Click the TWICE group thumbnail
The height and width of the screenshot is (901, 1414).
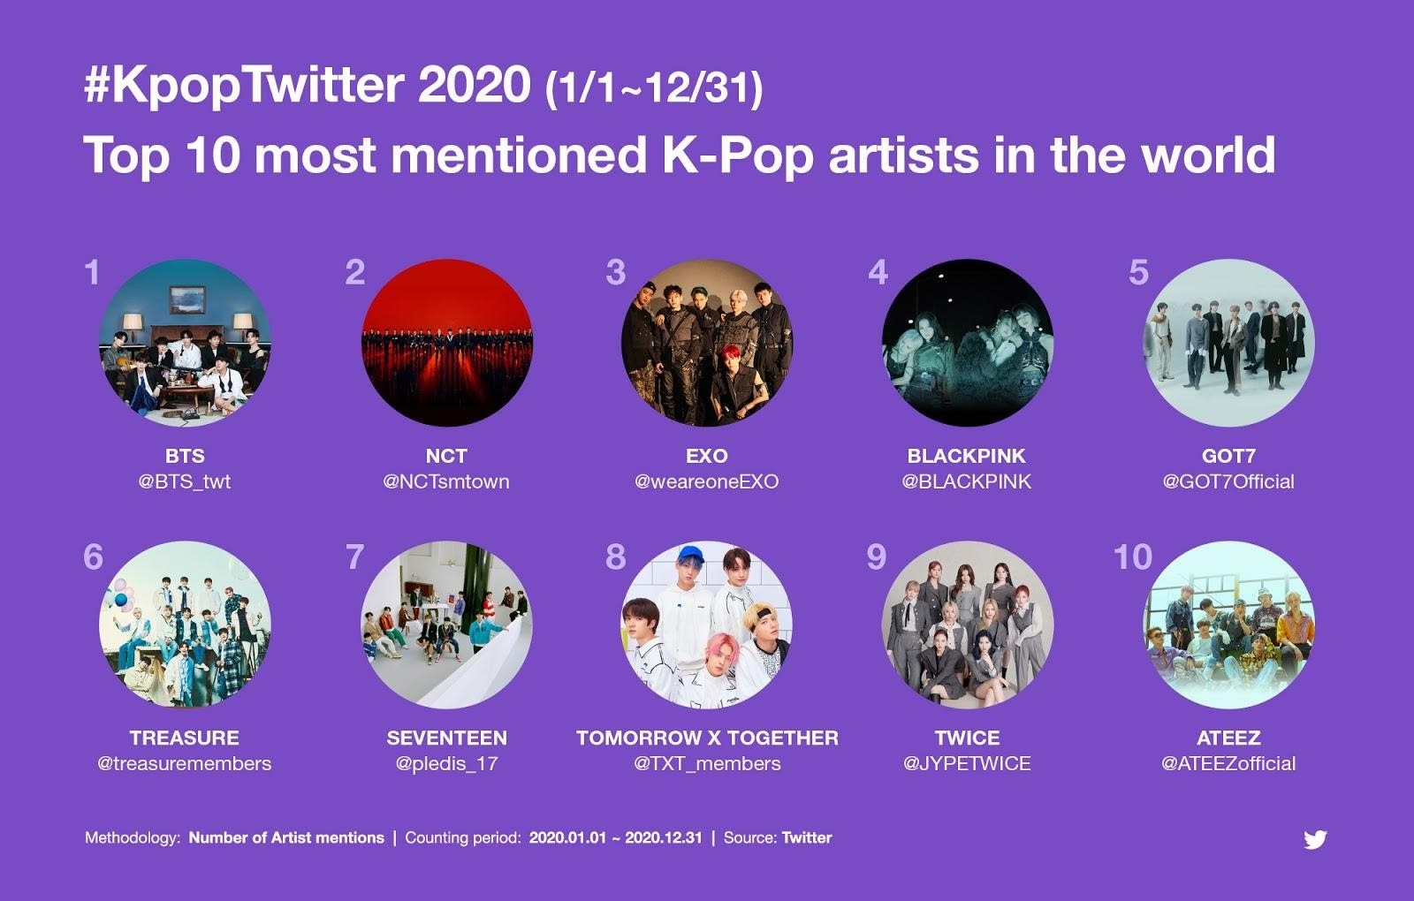(968, 625)
